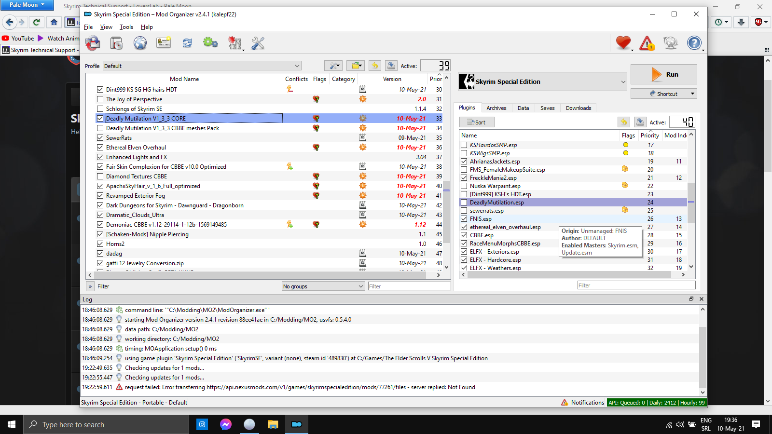772x434 pixels.
Task: Open the Tools puzzle piece icon
Action: (235, 43)
